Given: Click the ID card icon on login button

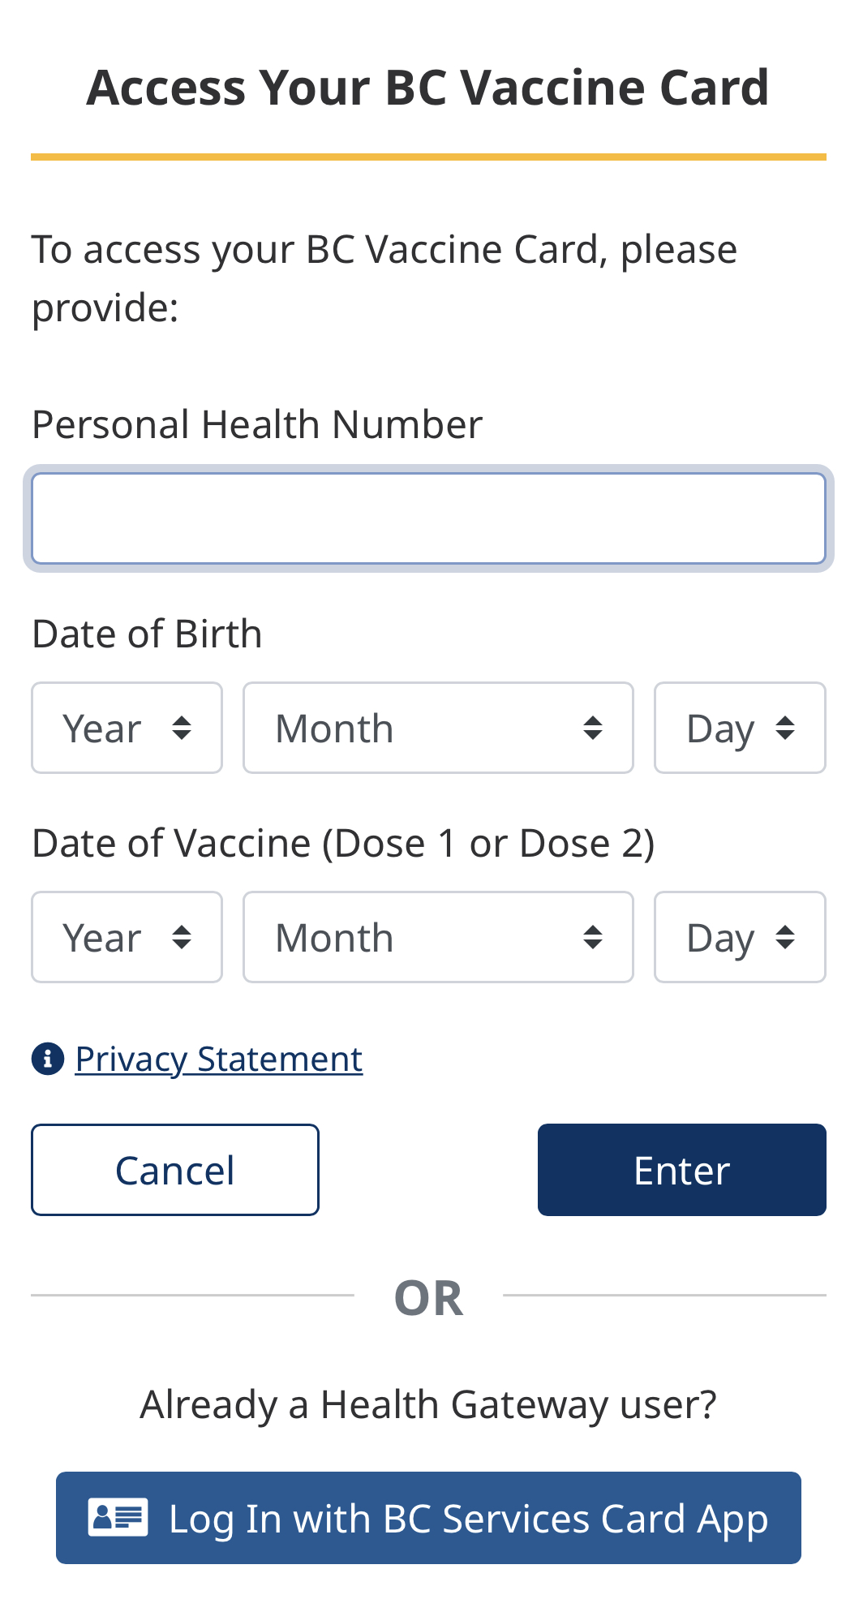Looking at the screenshot, I should (x=118, y=1517).
